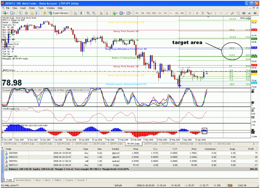Select the M1 timeframe button
Screen dimensions: 260x188
point(137,13)
